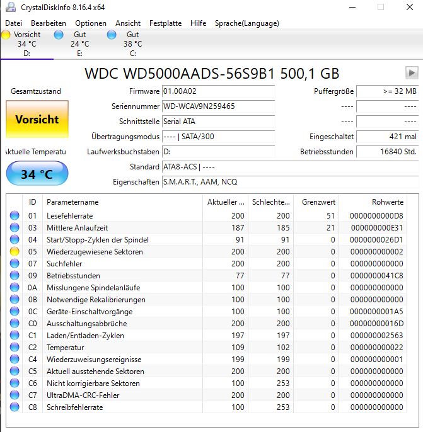Click the Übertragungsmodus field SATA/300

coord(218,137)
